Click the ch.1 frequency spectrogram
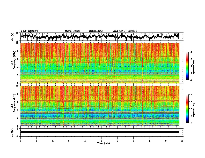 (x=100, y=63)
